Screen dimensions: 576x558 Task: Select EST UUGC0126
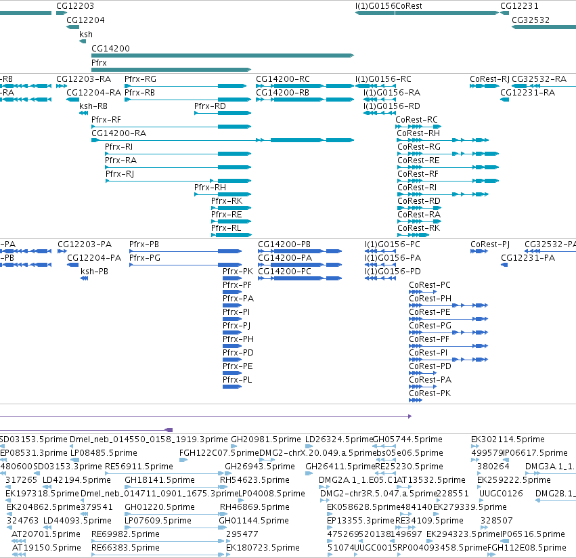tap(501, 494)
